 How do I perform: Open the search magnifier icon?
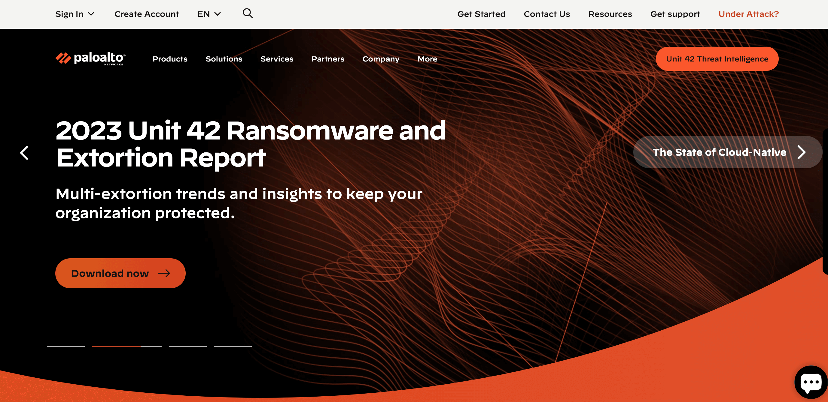tap(248, 13)
